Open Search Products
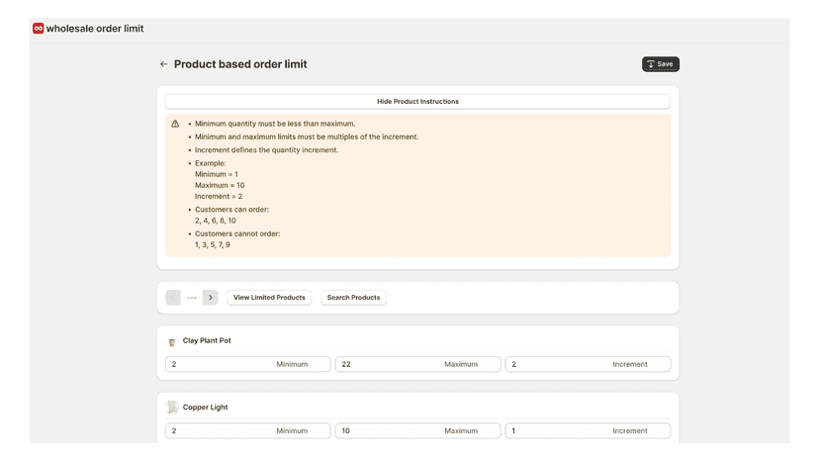819x461 pixels. pos(353,298)
